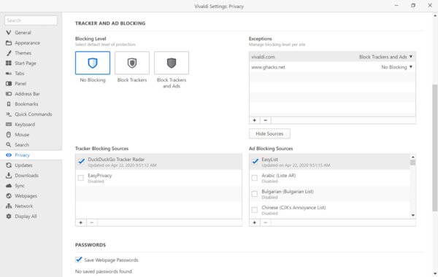Enable the EasyPrivacy tracker list
The width and height of the screenshot is (438, 277).
(x=81, y=178)
